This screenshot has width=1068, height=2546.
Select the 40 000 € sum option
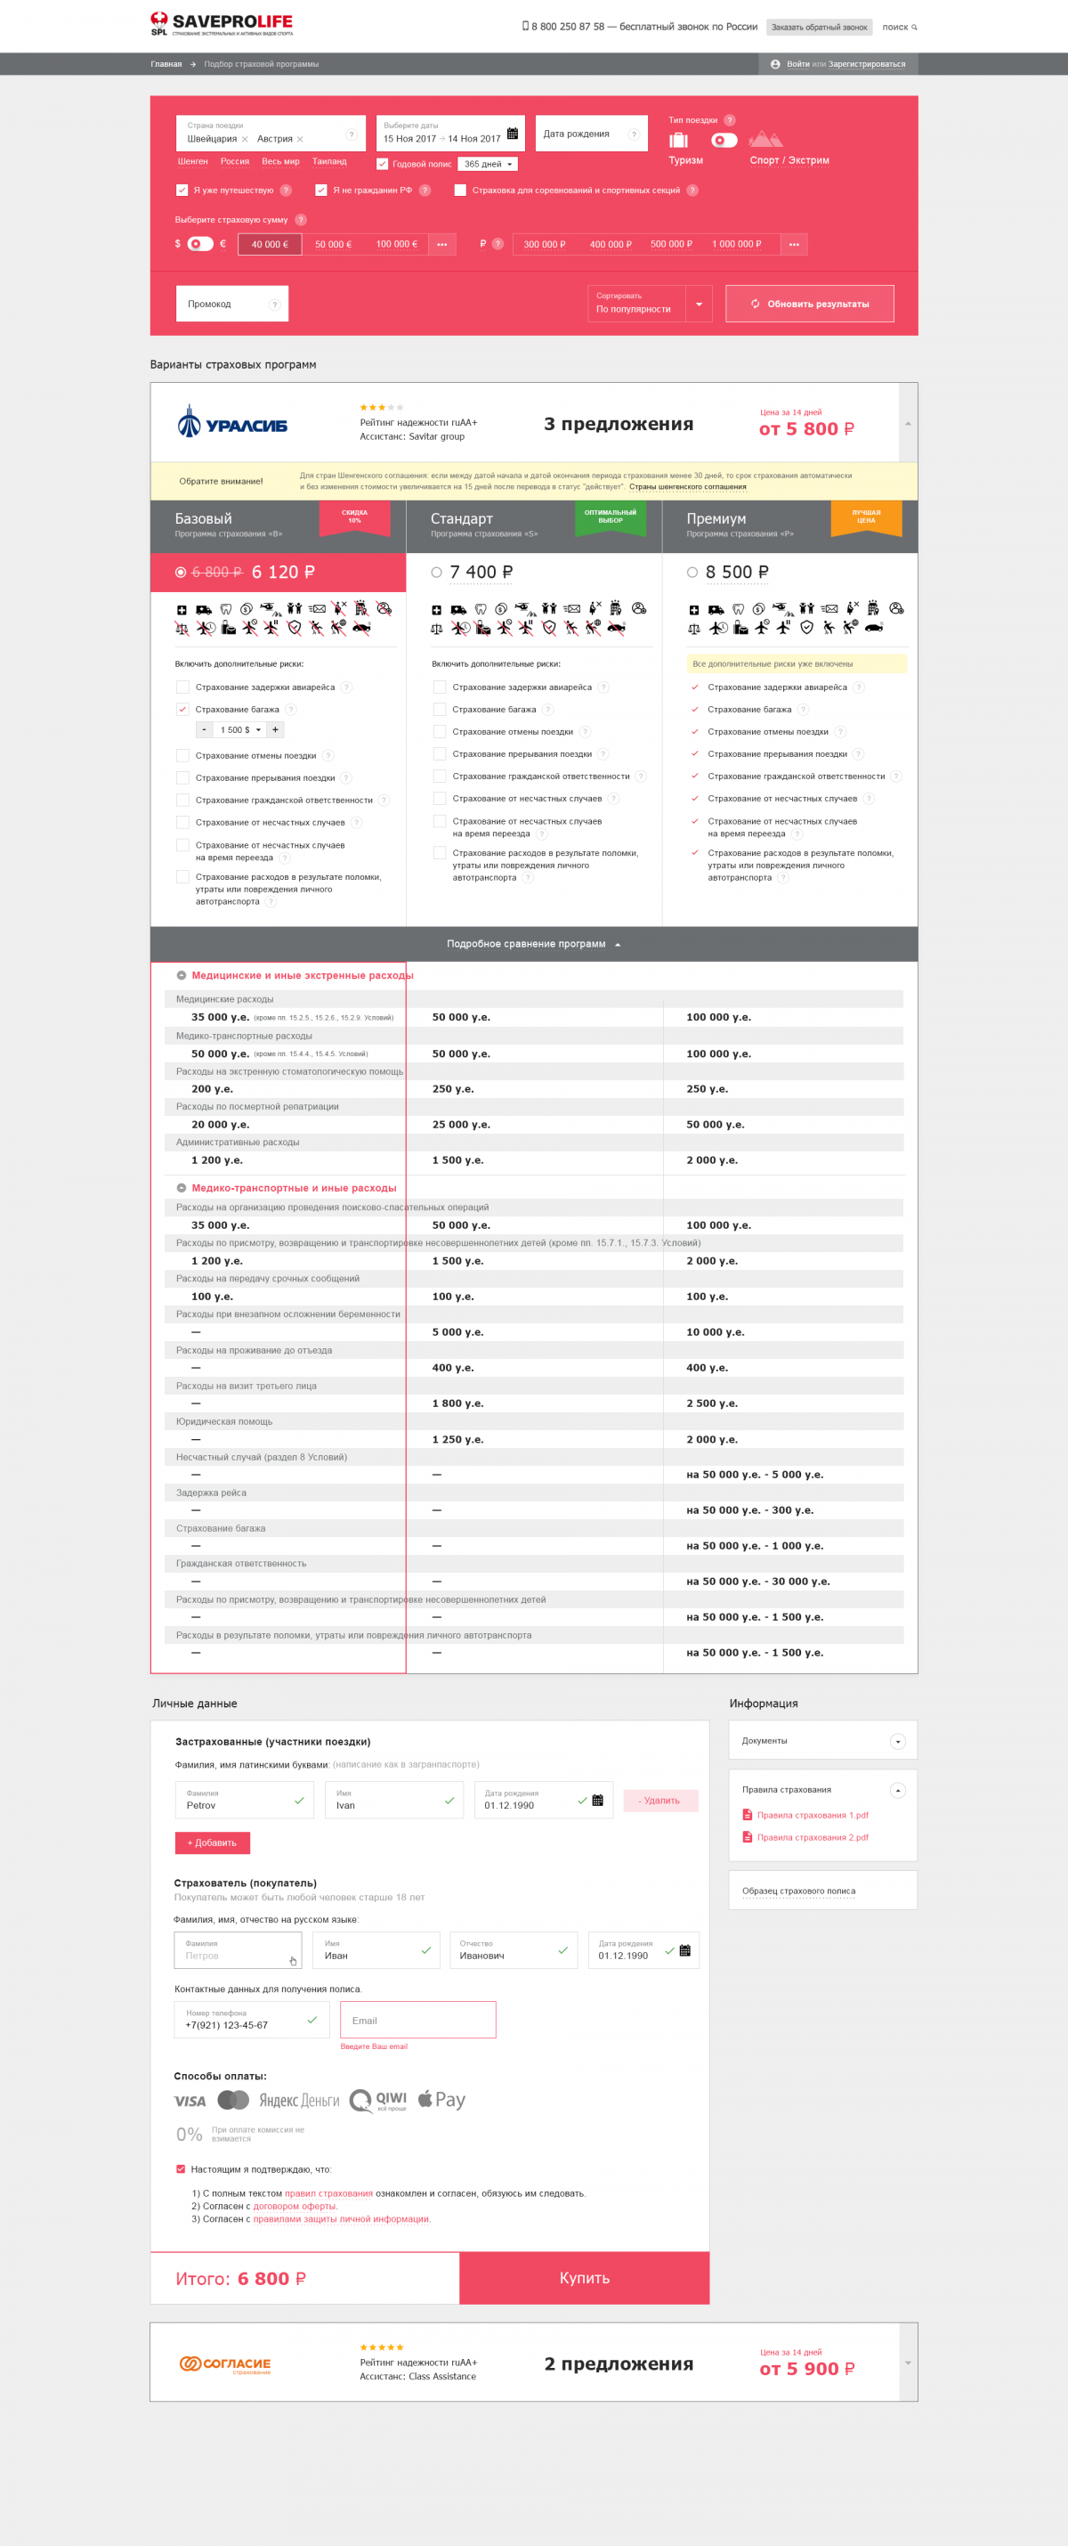[x=270, y=244]
